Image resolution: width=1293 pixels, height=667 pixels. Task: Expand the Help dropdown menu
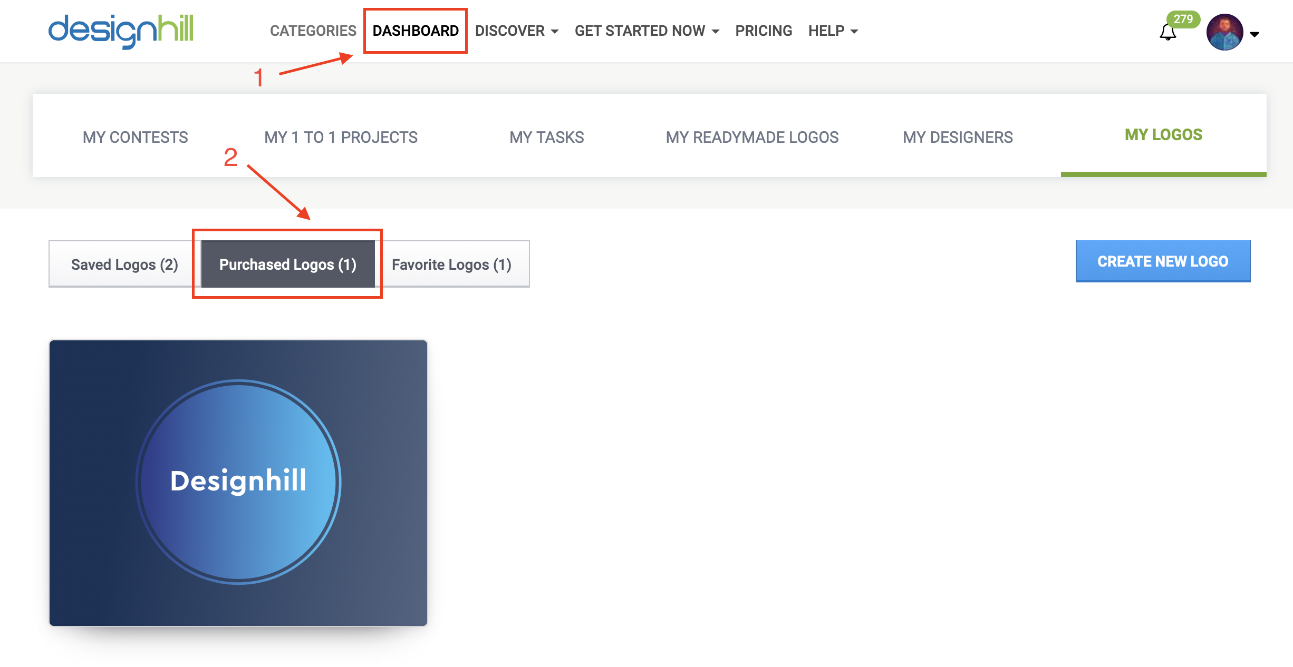coord(833,31)
